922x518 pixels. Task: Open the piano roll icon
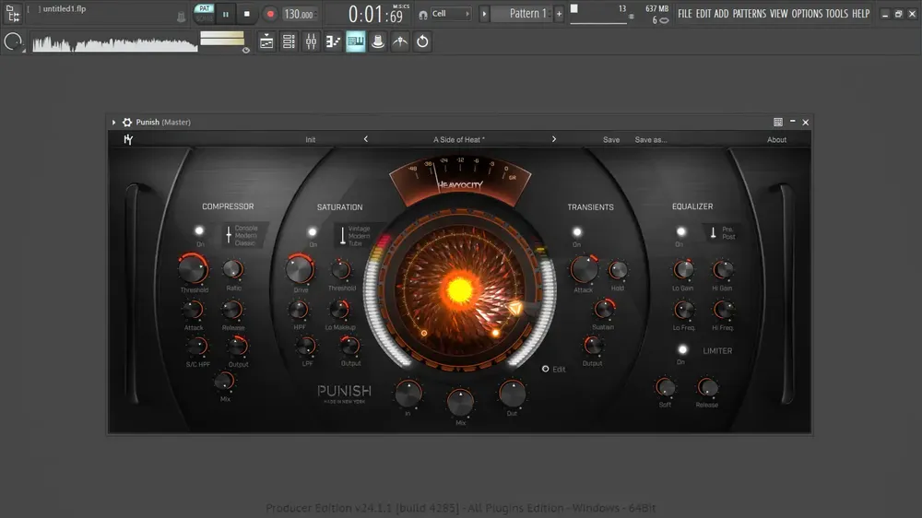point(334,41)
